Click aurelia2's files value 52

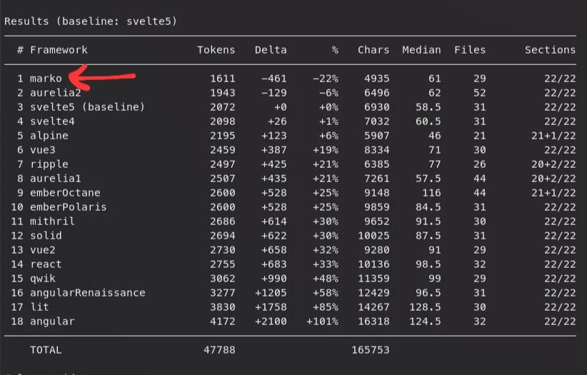[x=480, y=93]
